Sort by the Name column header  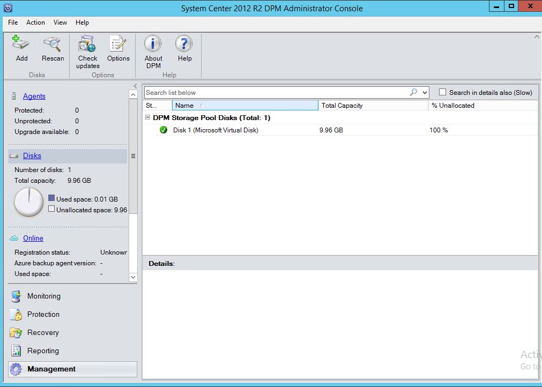pyautogui.click(x=245, y=106)
